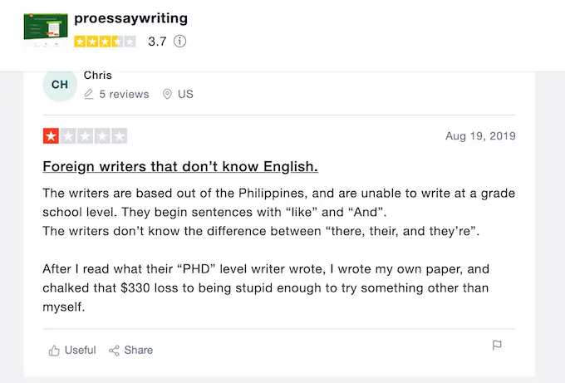This screenshot has height=383, width=565.
Task: Click the Useful label
Action: pos(80,351)
